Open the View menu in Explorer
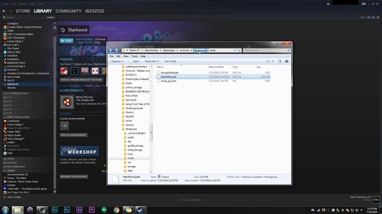Image resolution: width=382 pixels, height=214 pixels. (x=126, y=56)
